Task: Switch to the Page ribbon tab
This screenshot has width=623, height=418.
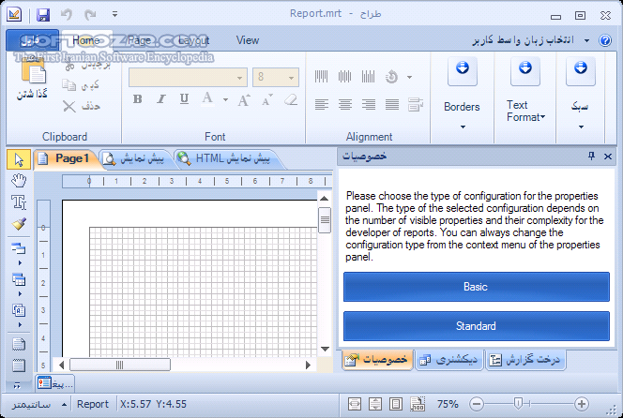Action: (140, 40)
